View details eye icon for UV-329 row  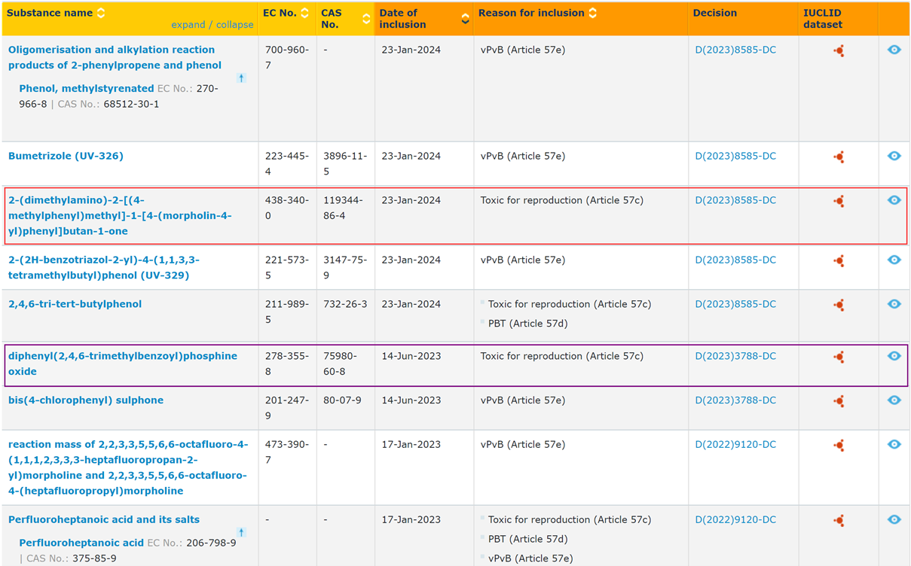coord(894,260)
